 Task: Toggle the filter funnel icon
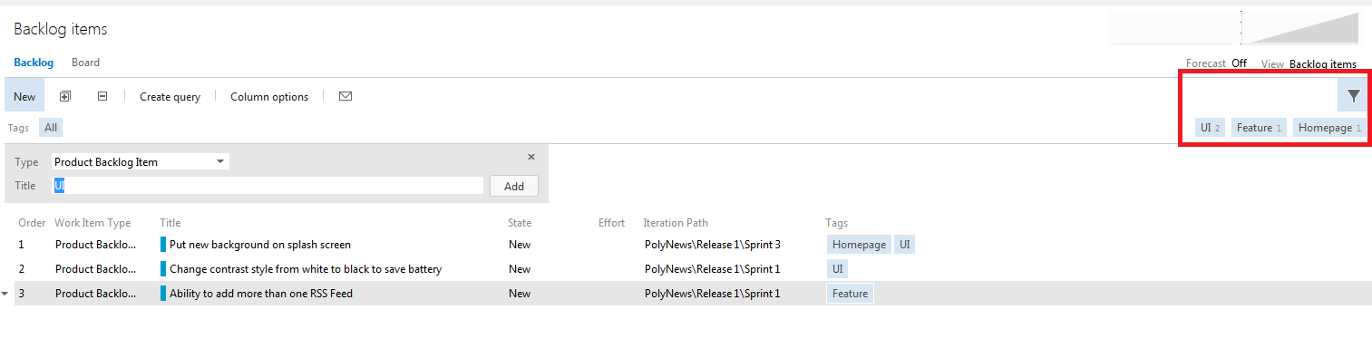coord(1353,95)
